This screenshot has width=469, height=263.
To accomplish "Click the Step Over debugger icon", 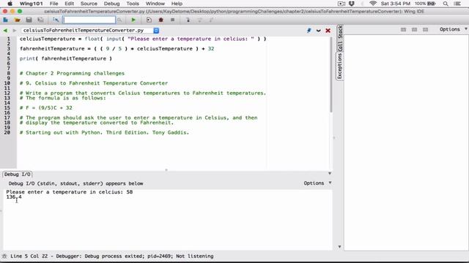I will 199,20.
